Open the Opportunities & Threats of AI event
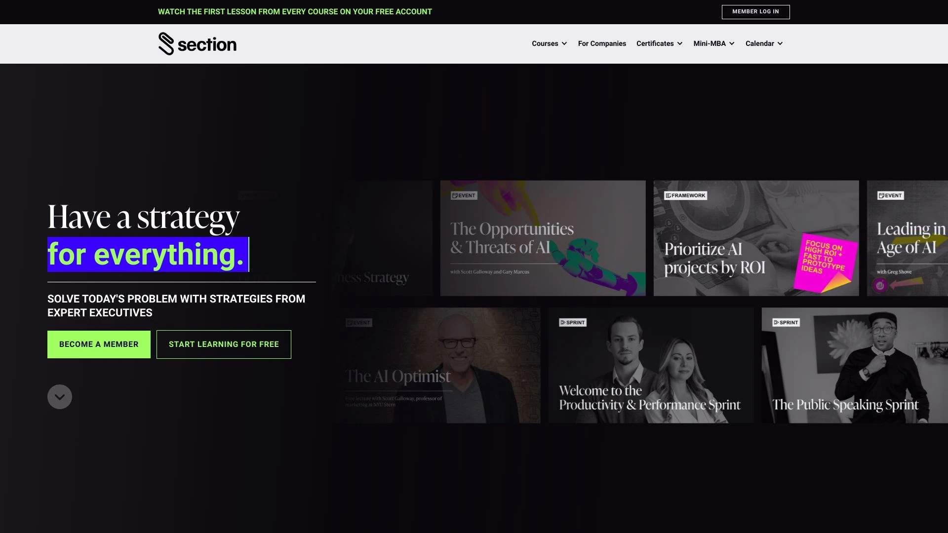The width and height of the screenshot is (948, 533). point(543,238)
